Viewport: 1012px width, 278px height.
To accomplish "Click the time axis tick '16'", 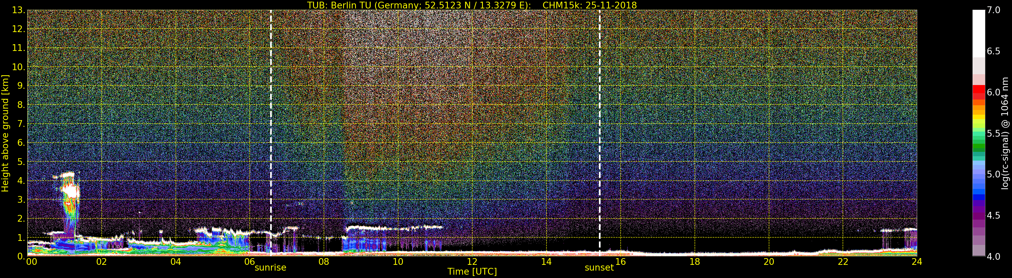I will click(621, 261).
